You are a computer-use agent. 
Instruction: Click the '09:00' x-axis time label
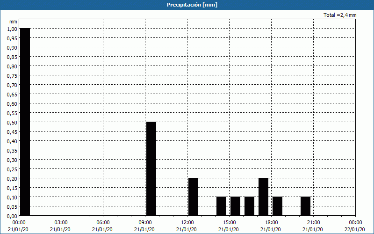coord(145,223)
